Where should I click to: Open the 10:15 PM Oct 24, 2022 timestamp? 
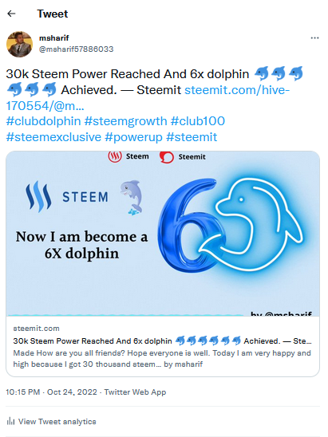coord(51,392)
